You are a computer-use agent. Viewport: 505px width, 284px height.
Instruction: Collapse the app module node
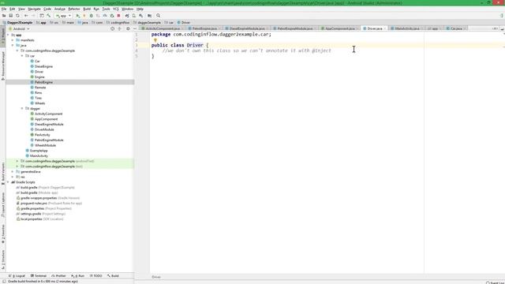click(8, 35)
